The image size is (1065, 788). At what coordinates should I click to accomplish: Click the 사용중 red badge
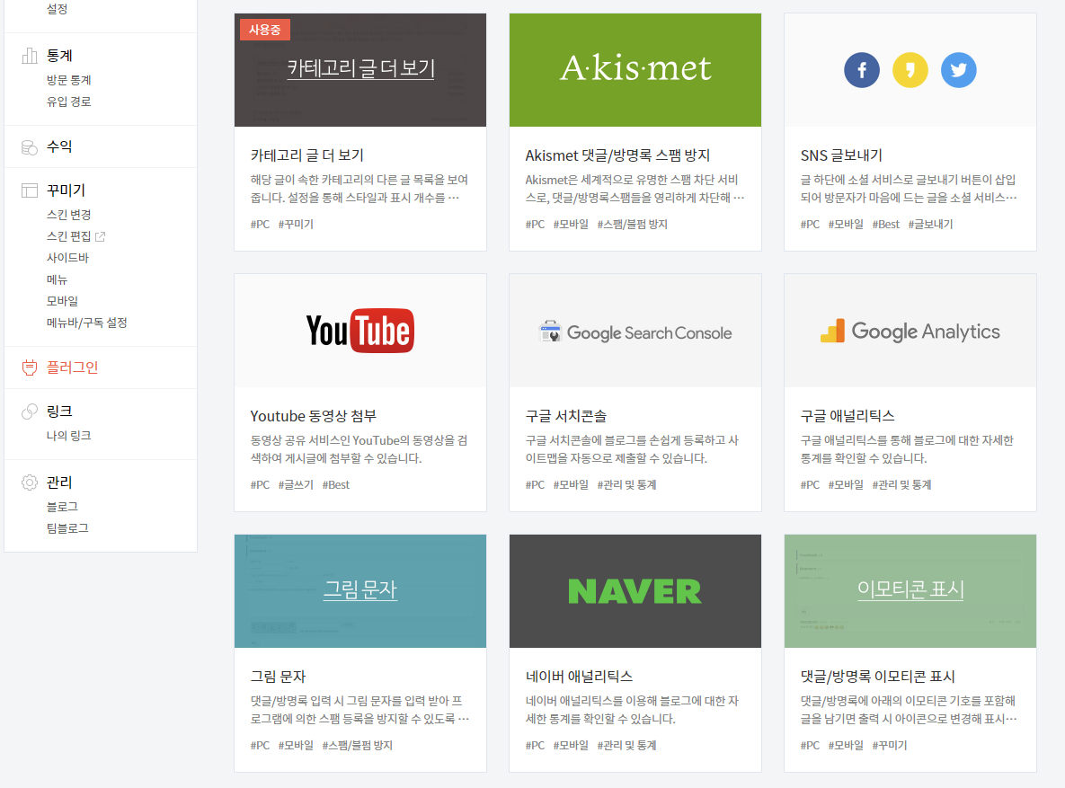click(x=265, y=30)
